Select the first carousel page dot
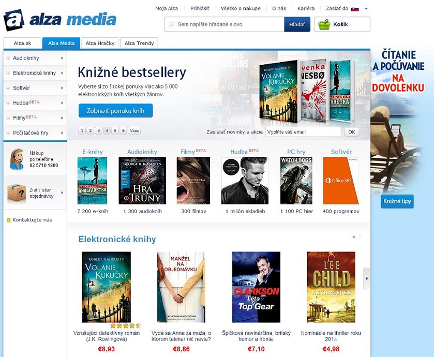Viewport: 434px width, 357px height. 354,237
